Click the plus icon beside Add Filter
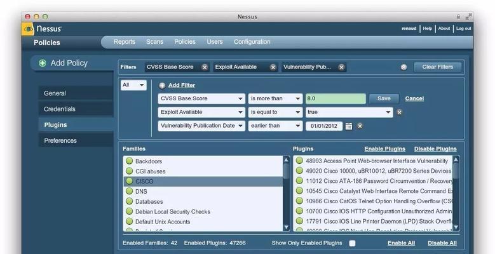This screenshot has width=495, height=254. 162,86
